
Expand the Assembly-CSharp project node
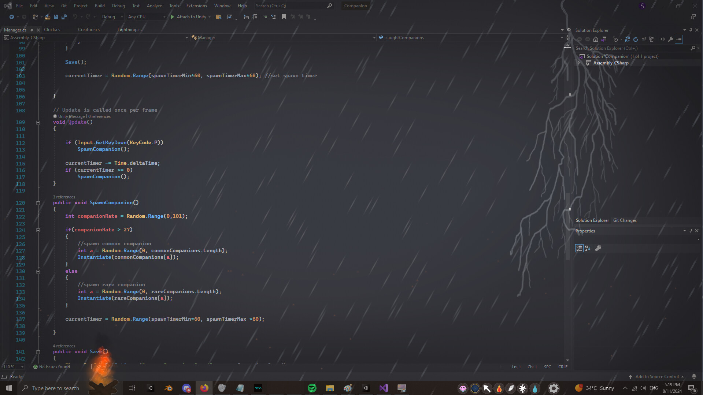[x=579, y=63]
